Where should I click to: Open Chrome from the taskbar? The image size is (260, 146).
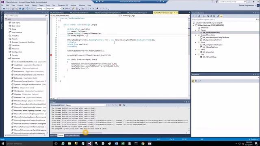point(143,144)
